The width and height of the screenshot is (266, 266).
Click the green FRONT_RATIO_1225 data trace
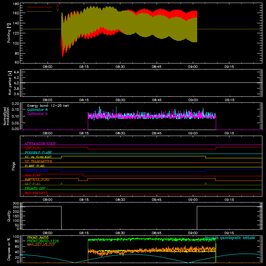pyautogui.click(x=152, y=239)
